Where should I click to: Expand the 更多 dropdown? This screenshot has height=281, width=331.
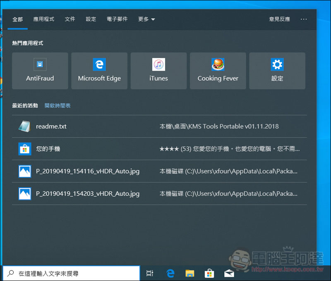coord(146,19)
